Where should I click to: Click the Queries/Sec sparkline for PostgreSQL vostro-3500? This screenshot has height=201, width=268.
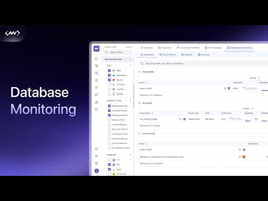pos(250,88)
